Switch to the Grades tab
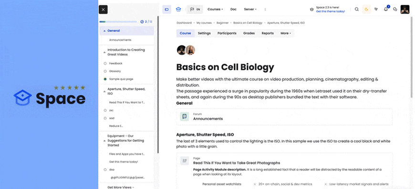 pyautogui.click(x=249, y=33)
